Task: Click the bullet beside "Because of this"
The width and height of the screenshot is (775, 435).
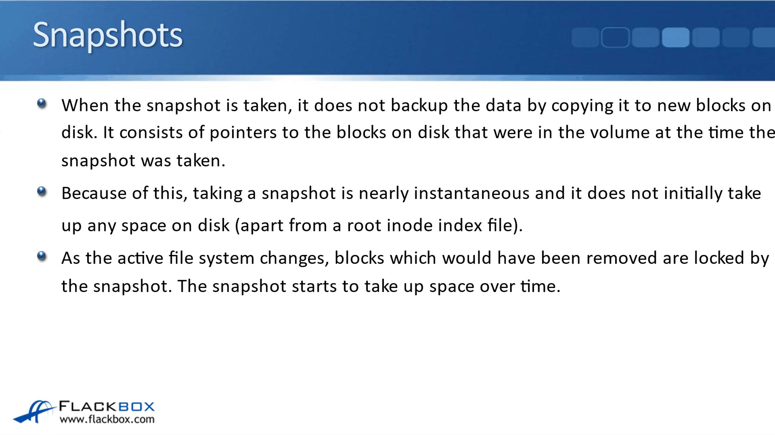Action: pyautogui.click(x=42, y=192)
